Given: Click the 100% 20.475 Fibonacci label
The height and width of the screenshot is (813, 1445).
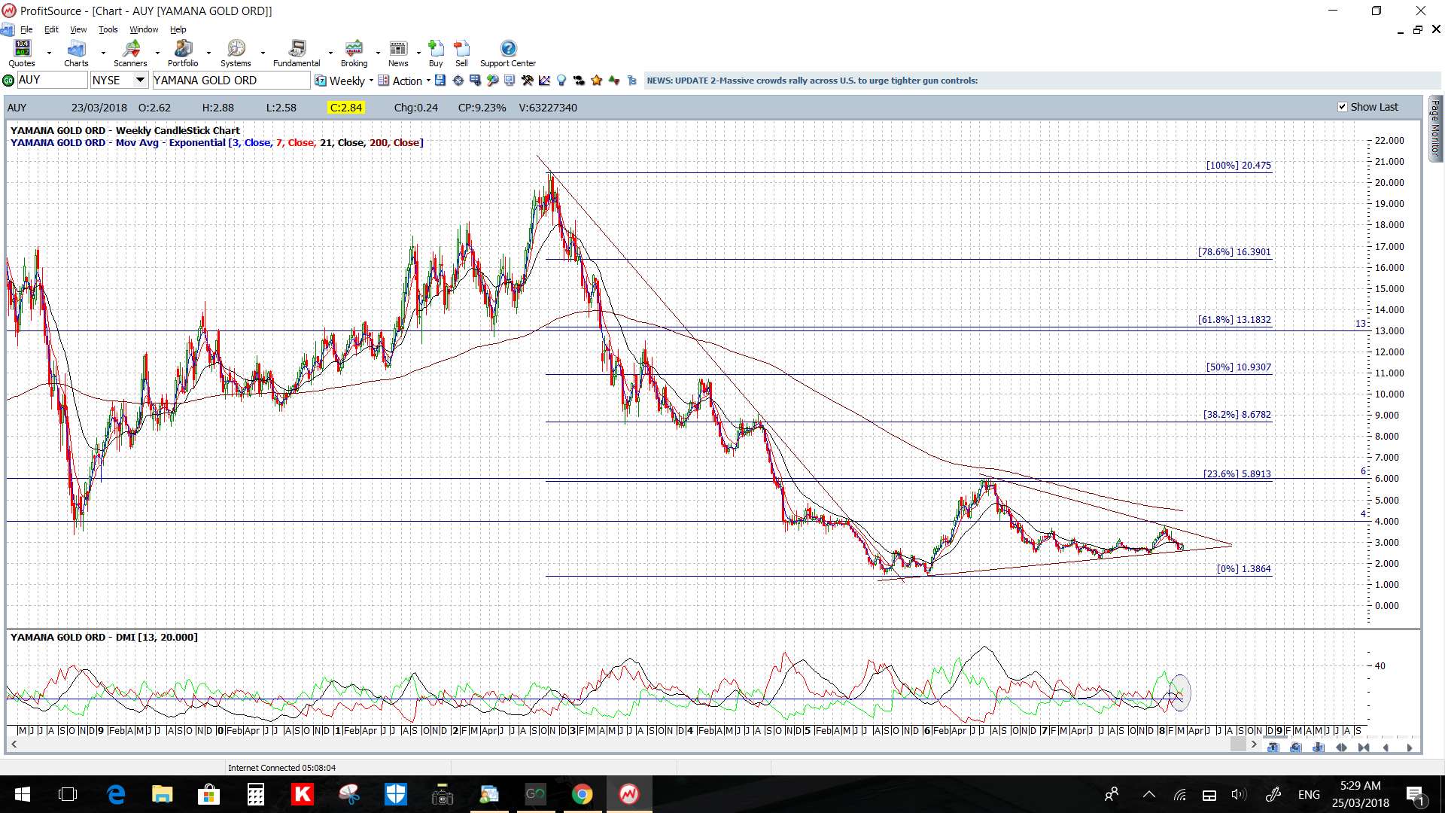Looking at the screenshot, I should coord(1238,165).
